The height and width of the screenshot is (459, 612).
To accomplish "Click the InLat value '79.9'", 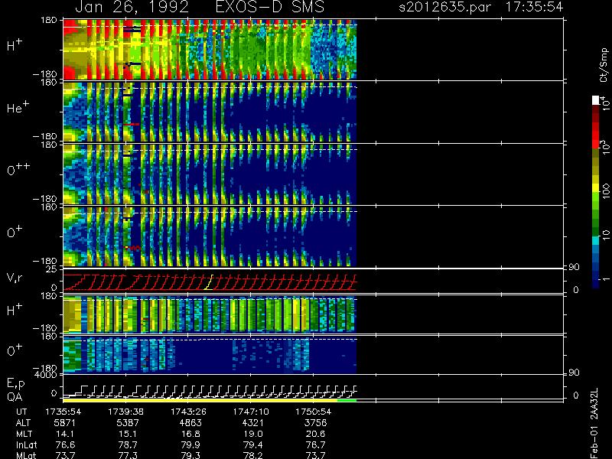I will (190, 444).
